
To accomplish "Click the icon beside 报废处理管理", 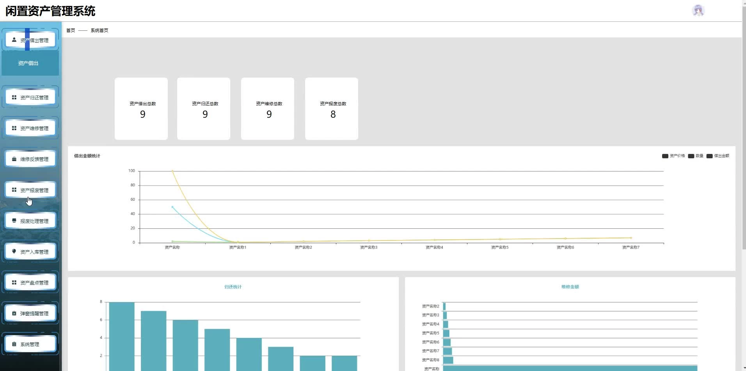I will pyautogui.click(x=14, y=221).
